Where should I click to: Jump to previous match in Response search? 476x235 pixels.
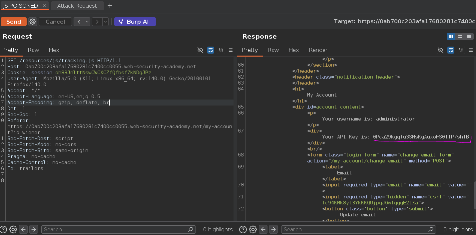(x=263, y=229)
